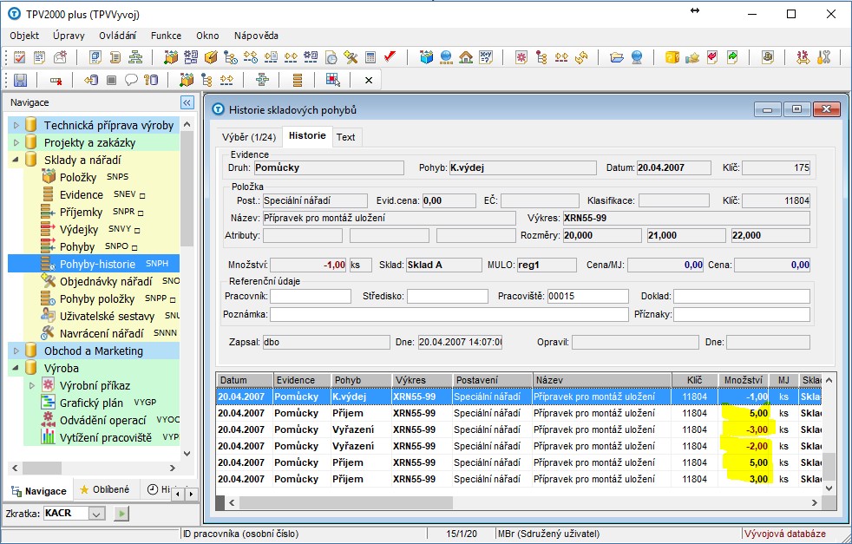
Task: Click the x+y formula icon
Action: pyautogui.click(x=485, y=57)
